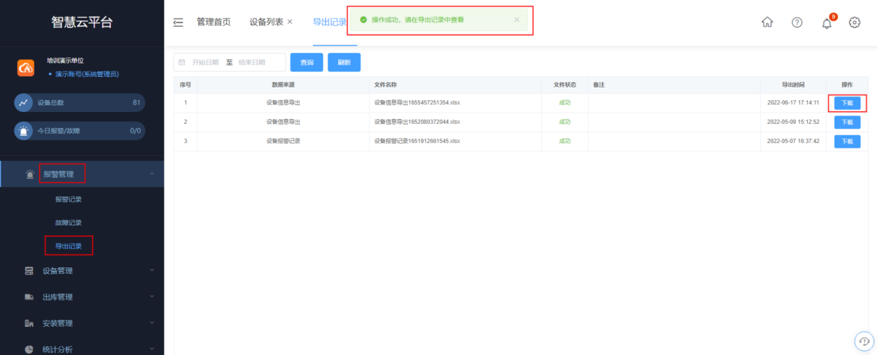This screenshot has width=887, height=355.
Task: Click the 查询 search button
Action: coord(307,62)
